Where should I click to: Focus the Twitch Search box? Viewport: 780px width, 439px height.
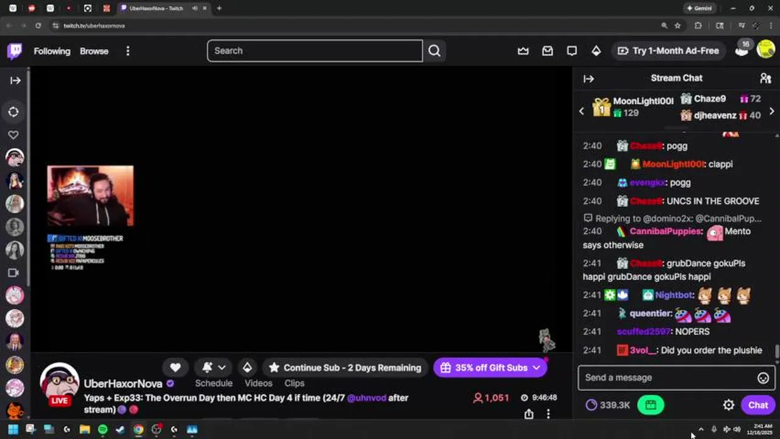click(314, 51)
